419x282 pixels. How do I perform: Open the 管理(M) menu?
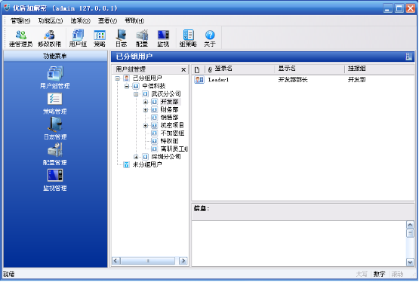pyautogui.click(x=20, y=20)
